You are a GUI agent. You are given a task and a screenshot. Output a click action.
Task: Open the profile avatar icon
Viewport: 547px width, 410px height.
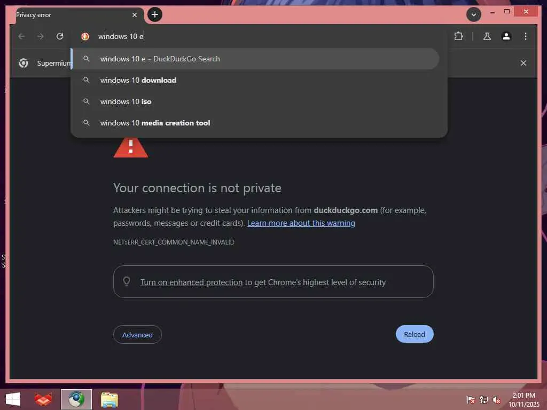pyautogui.click(x=506, y=36)
